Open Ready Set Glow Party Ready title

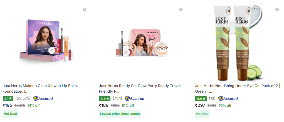pos(140,88)
